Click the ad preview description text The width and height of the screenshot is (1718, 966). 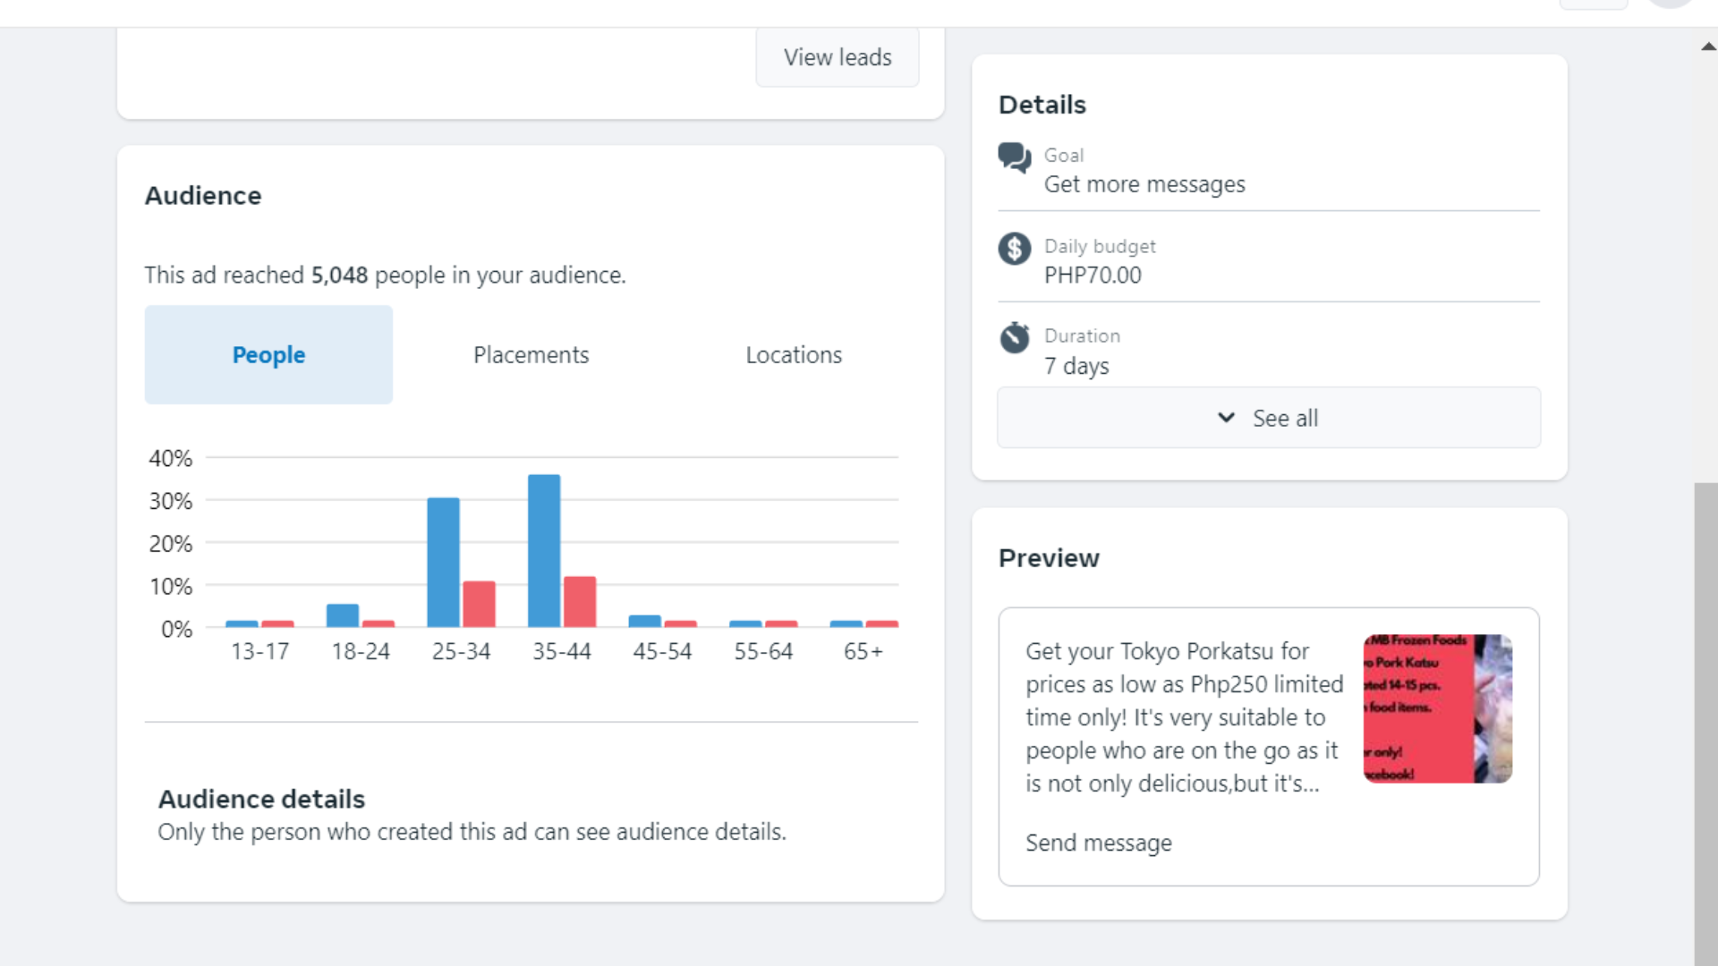(x=1183, y=717)
